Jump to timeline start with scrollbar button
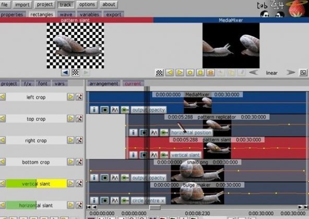This screenshot has height=219, width=309. (x=89, y=207)
